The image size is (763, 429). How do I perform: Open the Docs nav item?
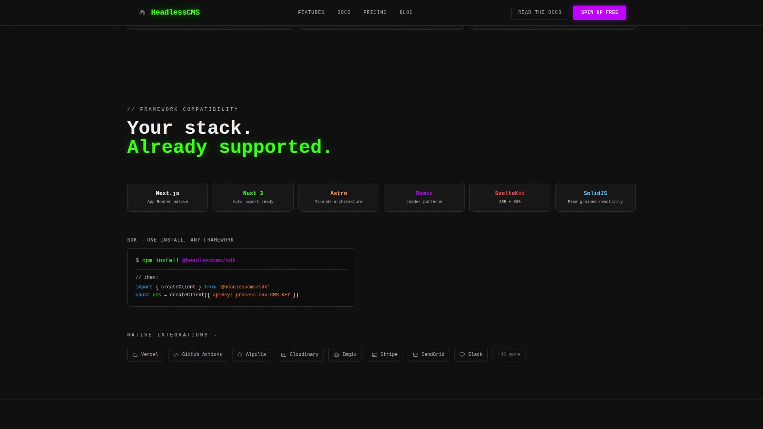click(x=344, y=12)
